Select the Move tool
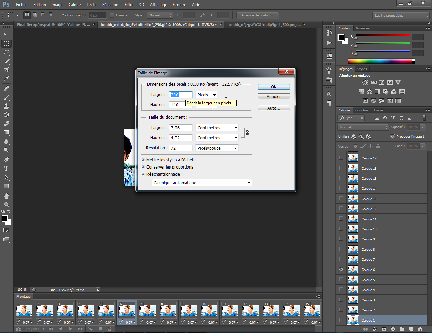 coord(6,34)
